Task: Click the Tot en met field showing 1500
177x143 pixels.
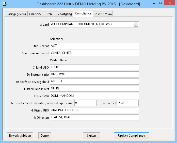Action: [x=127, y=103]
